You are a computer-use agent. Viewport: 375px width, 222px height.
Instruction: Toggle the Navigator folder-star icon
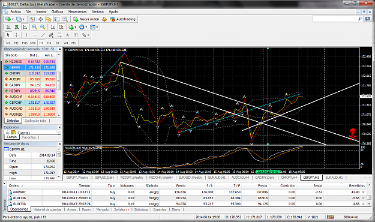click(x=49, y=19)
